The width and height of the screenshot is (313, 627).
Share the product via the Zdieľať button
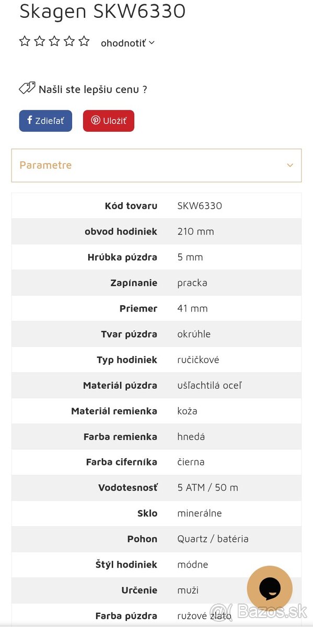[45, 120]
